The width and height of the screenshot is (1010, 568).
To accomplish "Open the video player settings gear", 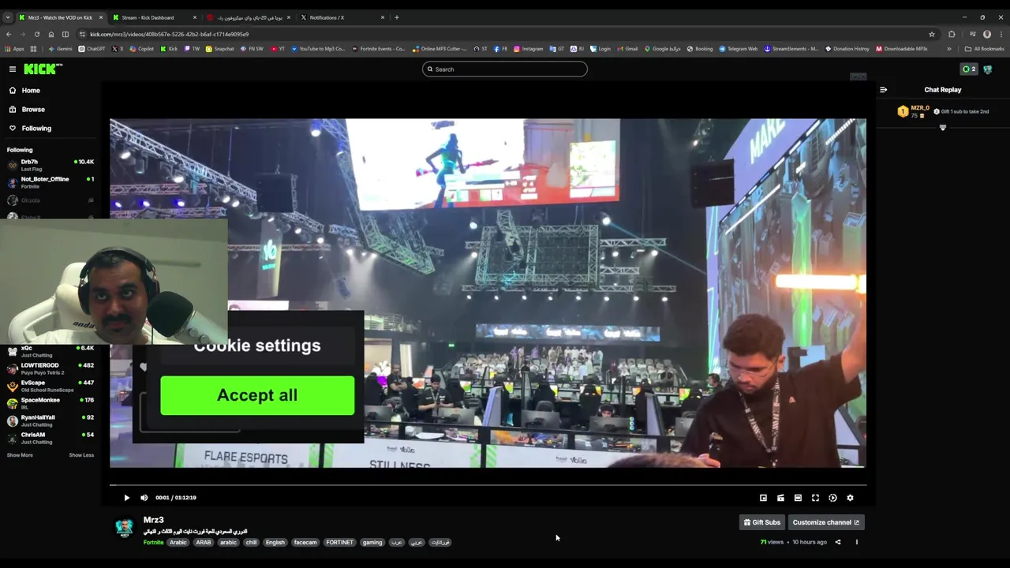I will [850, 498].
